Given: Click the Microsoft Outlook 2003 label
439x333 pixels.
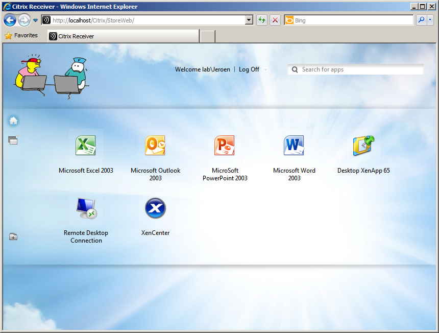Looking at the screenshot, I should coord(155,174).
